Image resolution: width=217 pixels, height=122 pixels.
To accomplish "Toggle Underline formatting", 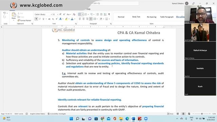I will [x=43, y=19].
